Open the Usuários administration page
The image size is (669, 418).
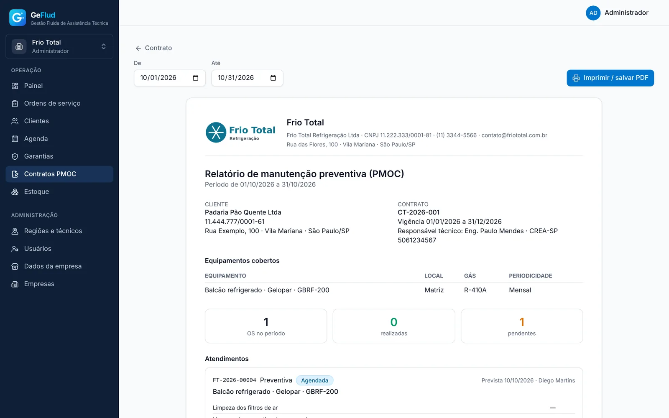pos(59,249)
